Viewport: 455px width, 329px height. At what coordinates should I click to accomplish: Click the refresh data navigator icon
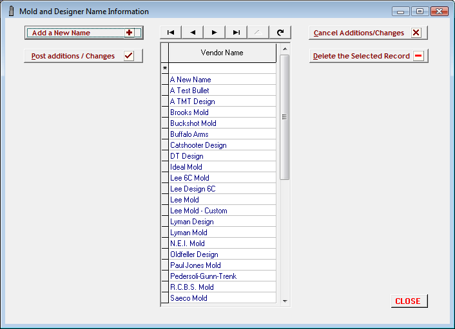coord(280,32)
